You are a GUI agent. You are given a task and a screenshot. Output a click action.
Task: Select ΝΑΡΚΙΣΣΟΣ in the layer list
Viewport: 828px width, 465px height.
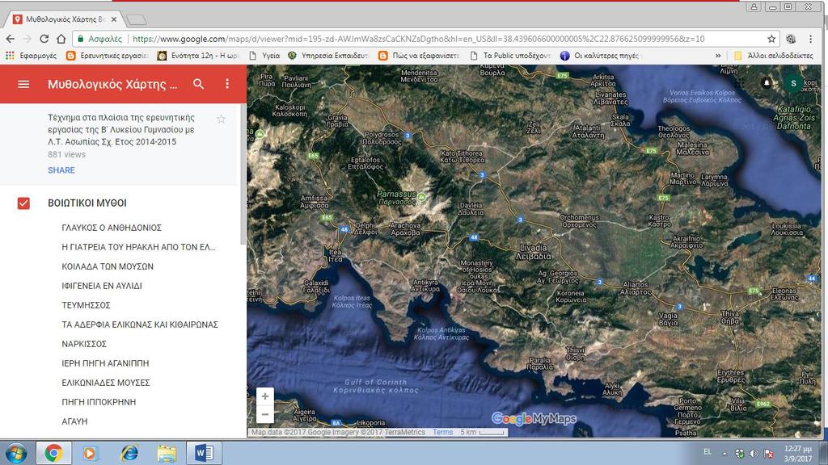pyautogui.click(x=84, y=344)
